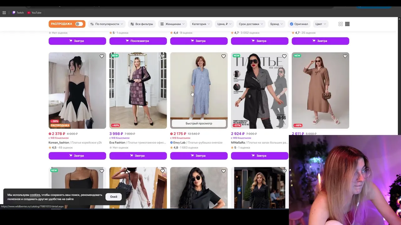Open MiNaSaRa Платье на запах photo

pyautogui.click(x=260, y=90)
